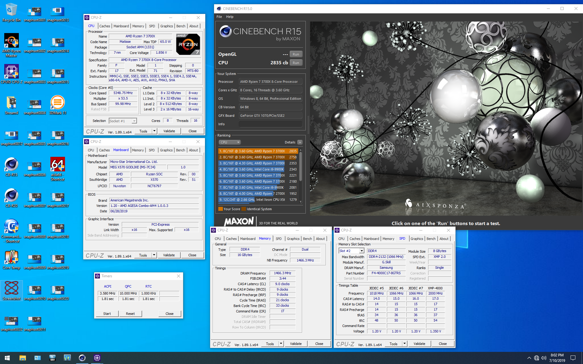
Task: Close the Timers window via Close button
Action: pos(170,314)
